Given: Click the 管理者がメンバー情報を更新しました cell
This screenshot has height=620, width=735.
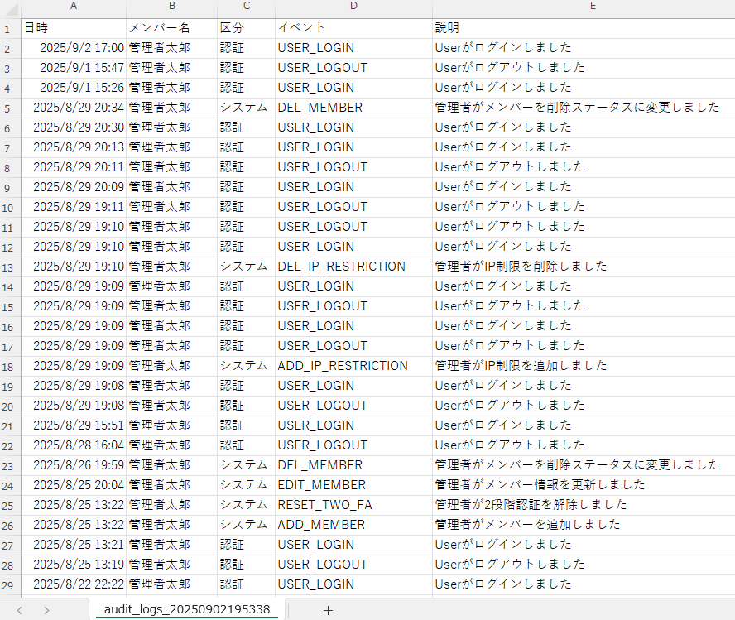Looking at the screenshot, I should 584,485.
